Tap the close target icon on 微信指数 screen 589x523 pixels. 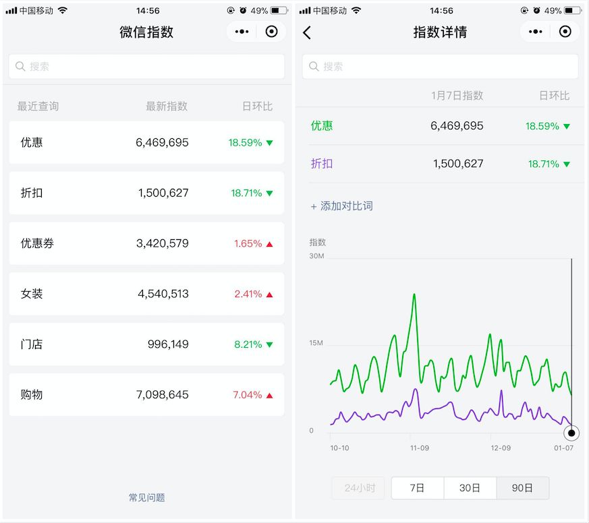pyautogui.click(x=271, y=32)
